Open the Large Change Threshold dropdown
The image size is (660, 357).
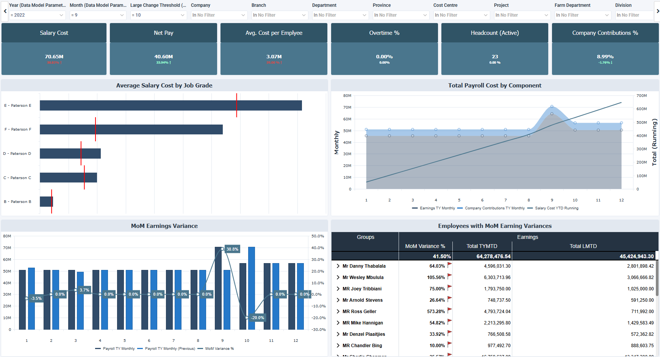pos(159,15)
